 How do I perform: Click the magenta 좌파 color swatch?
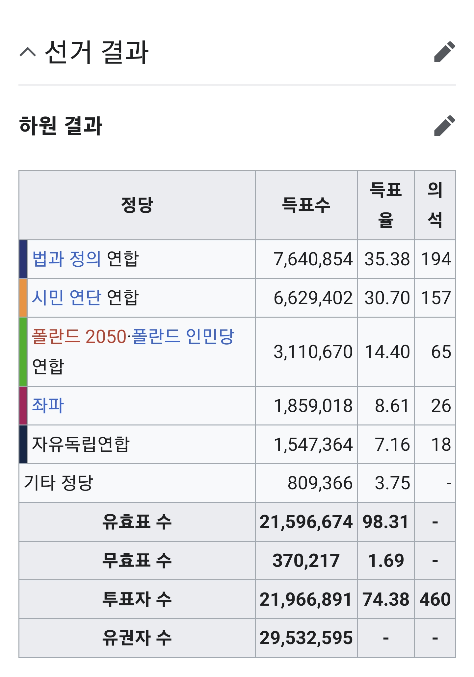tap(23, 406)
